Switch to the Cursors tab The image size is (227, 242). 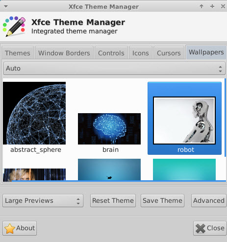point(169,53)
